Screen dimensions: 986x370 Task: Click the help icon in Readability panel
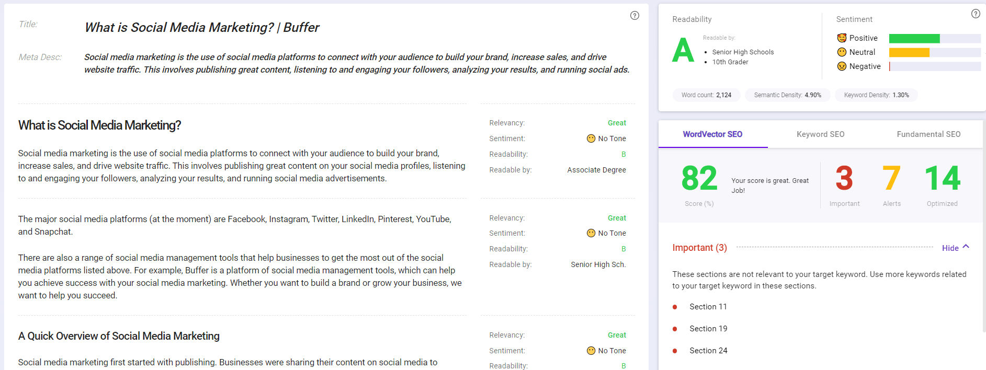[976, 14]
